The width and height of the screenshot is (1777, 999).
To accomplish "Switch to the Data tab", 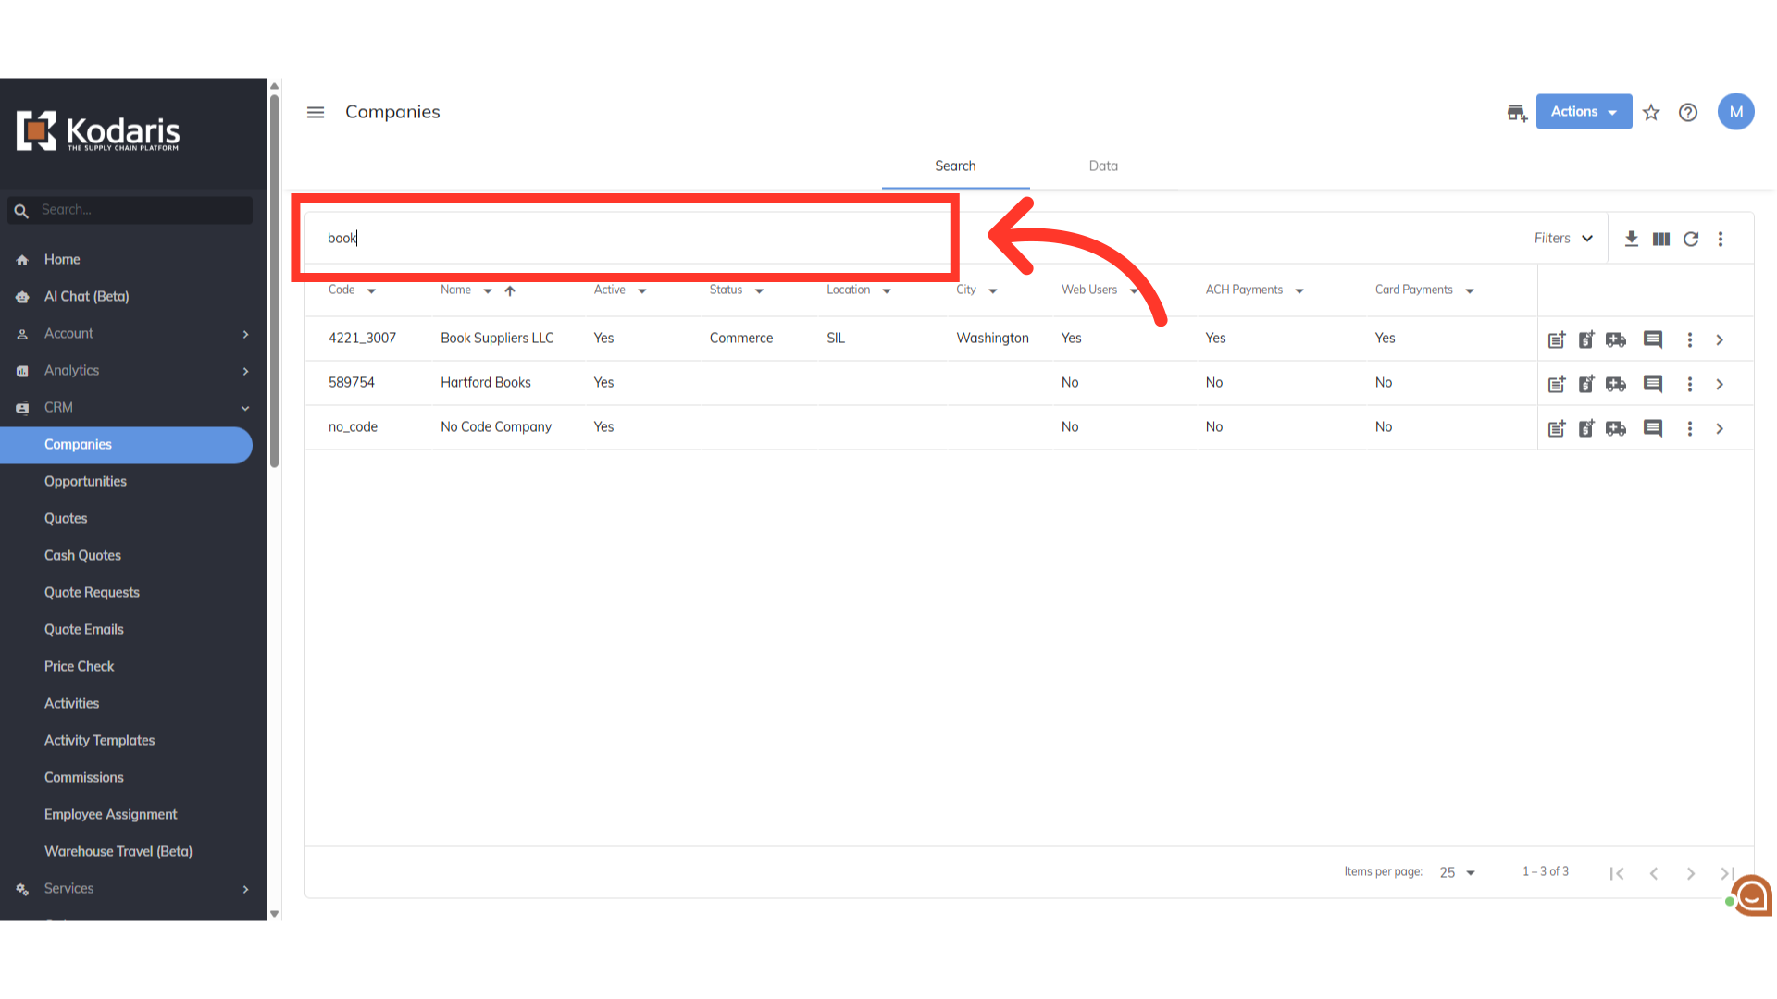I will tap(1103, 166).
